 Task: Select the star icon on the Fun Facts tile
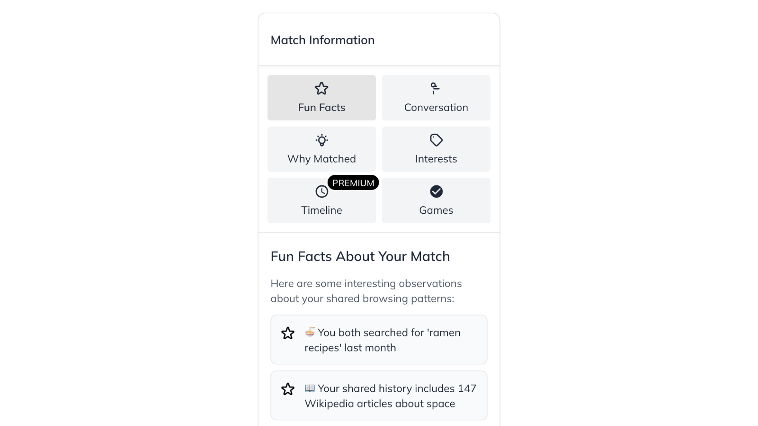point(321,88)
